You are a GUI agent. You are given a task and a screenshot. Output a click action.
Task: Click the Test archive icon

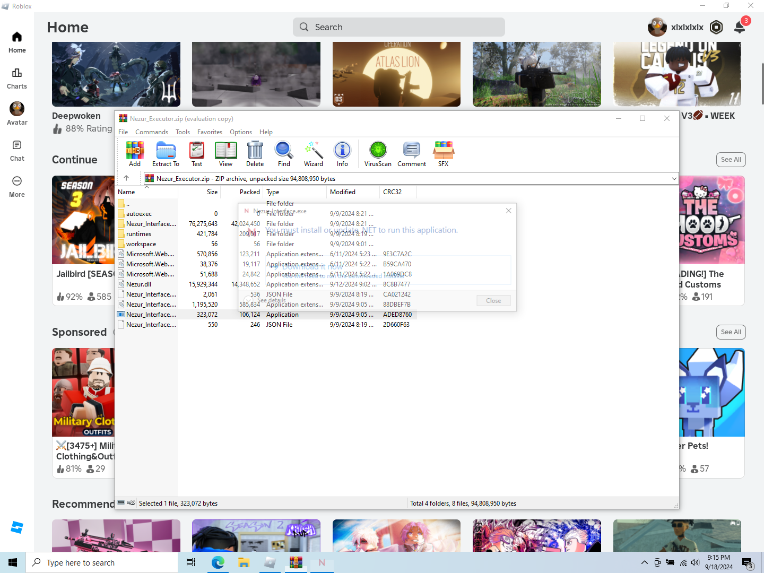click(x=197, y=154)
